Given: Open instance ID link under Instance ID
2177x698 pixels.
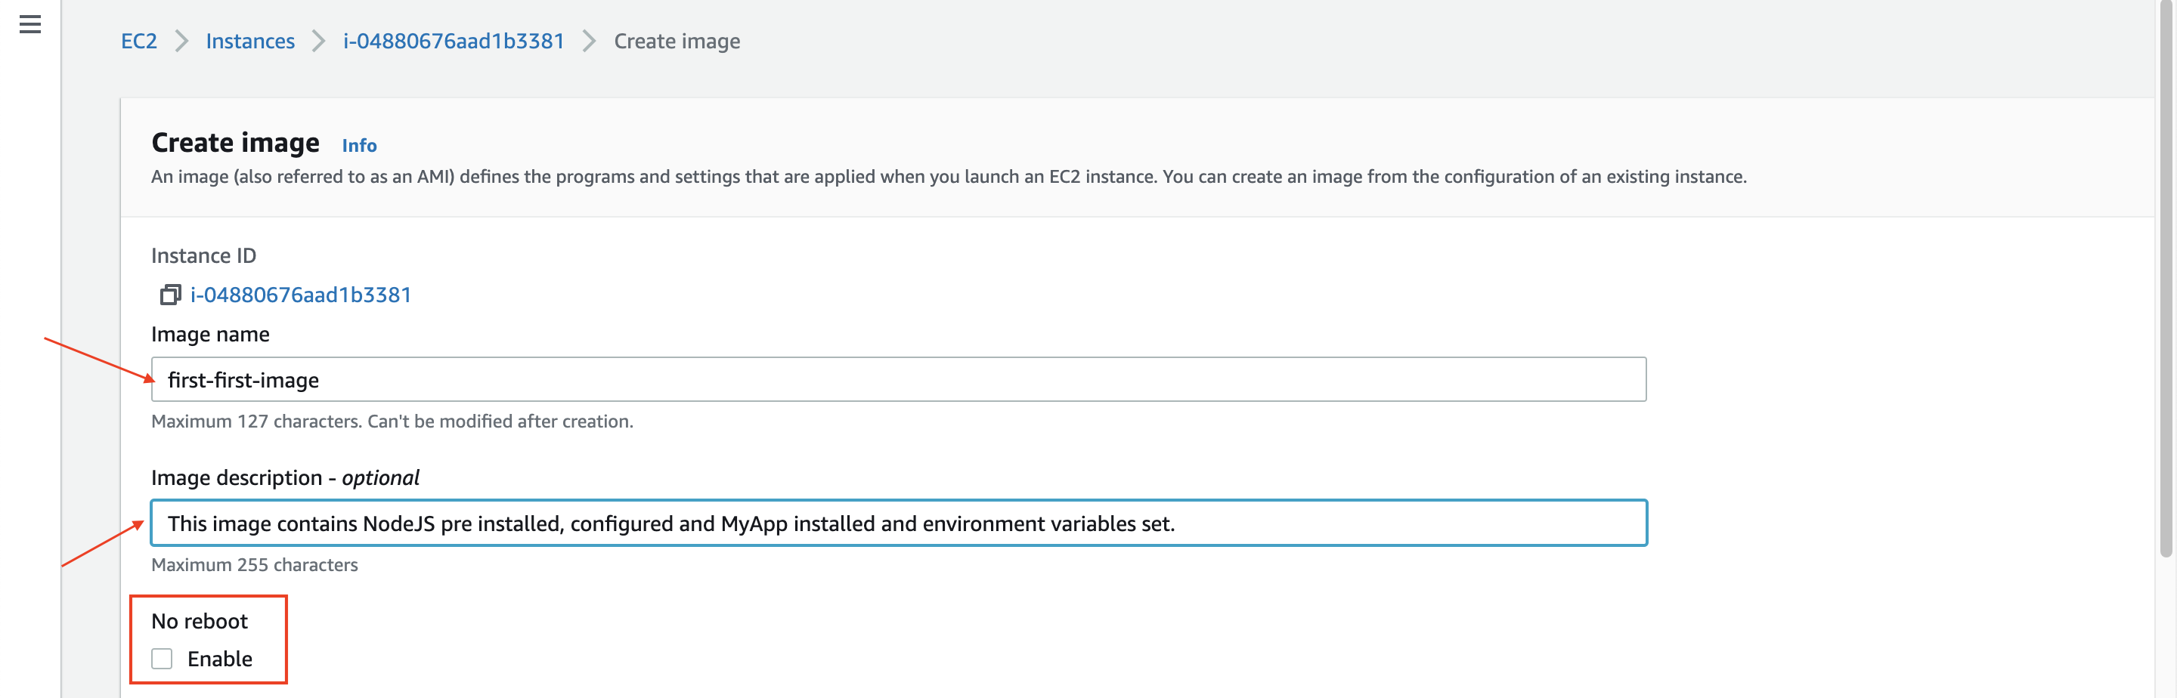Looking at the screenshot, I should pos(300,294).
